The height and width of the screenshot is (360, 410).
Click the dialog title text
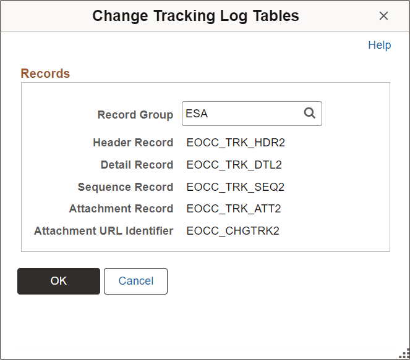tap(195, 16)
